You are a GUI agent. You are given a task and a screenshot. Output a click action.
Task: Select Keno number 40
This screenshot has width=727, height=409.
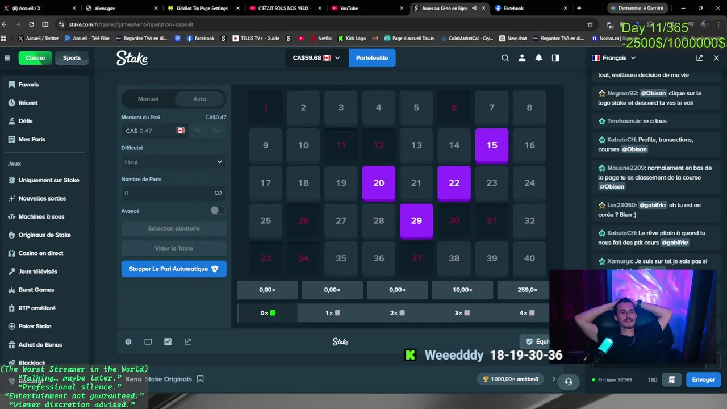click(529, 258)
